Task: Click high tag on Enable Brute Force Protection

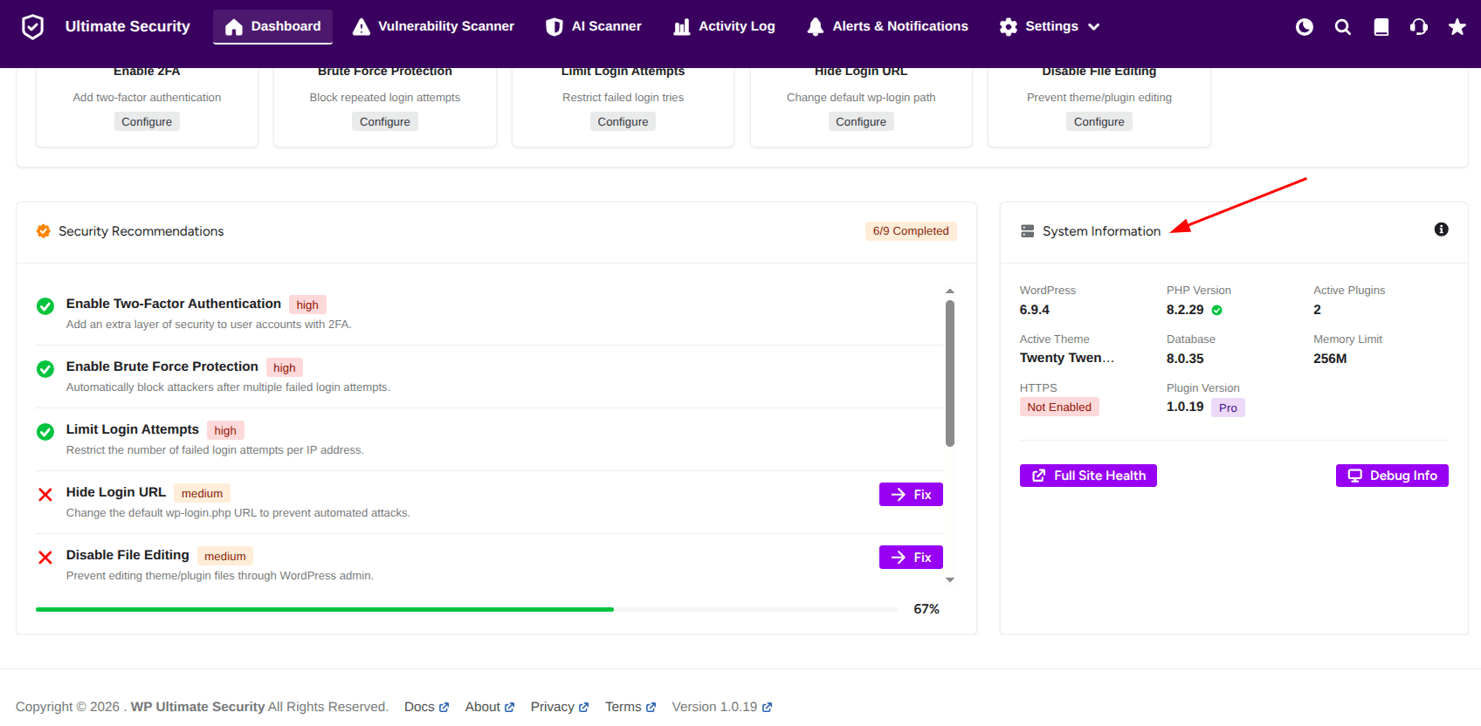Action: point(285,368)
